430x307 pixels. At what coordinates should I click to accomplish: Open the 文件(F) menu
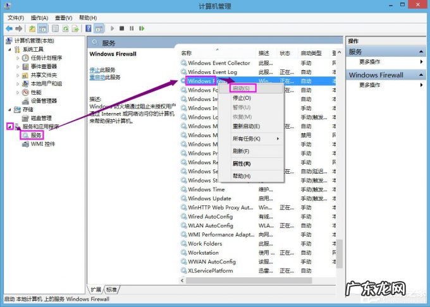(16, 18)
